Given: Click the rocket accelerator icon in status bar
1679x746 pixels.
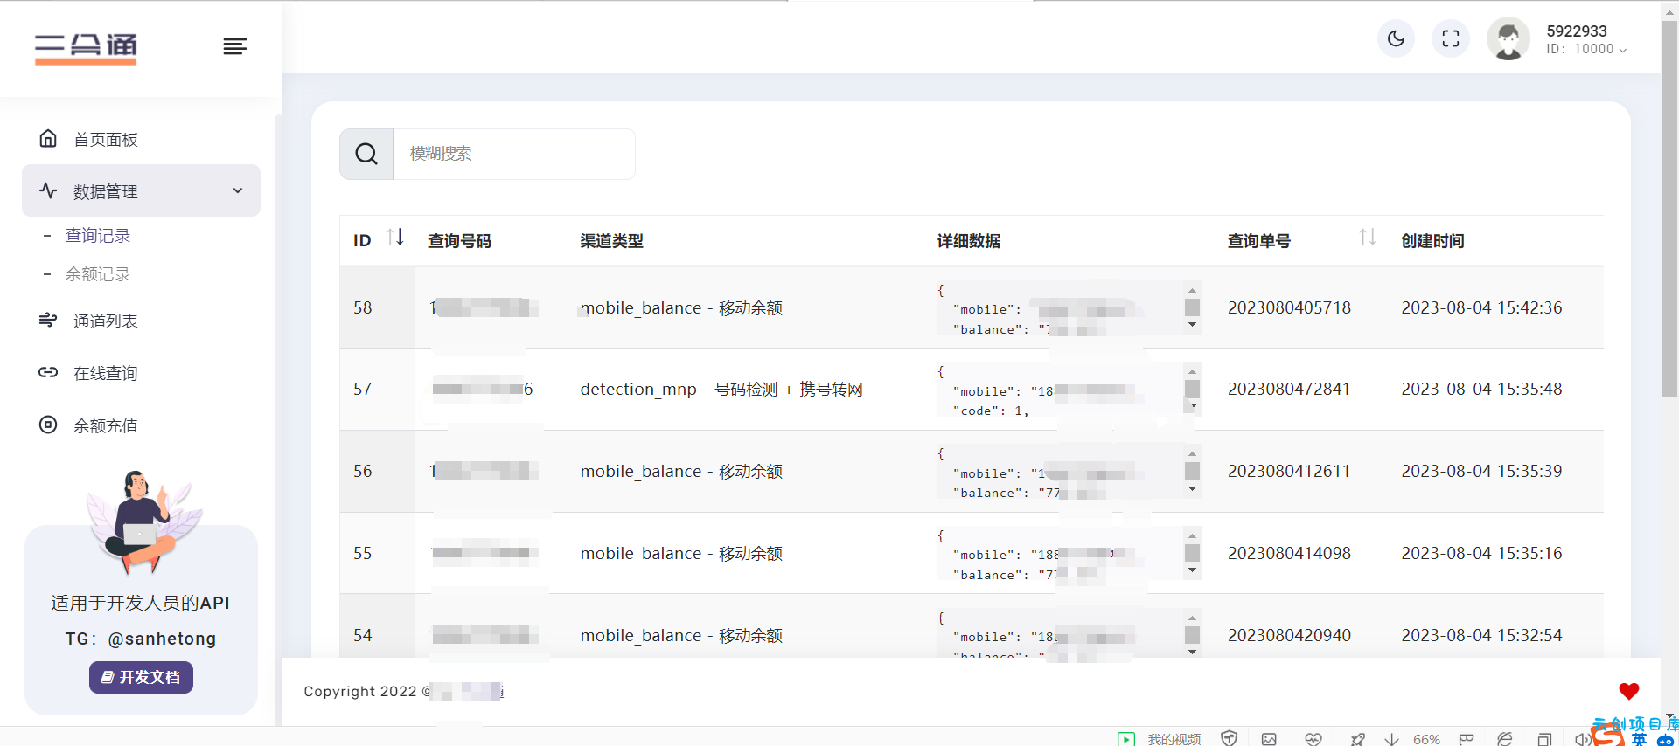Looking at the screenshot, I should (x=1357, y=739).
